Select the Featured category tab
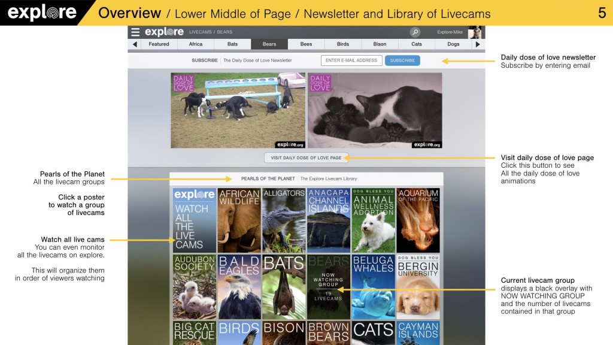This screenshot has width=613, height=345. pos(159,44)
